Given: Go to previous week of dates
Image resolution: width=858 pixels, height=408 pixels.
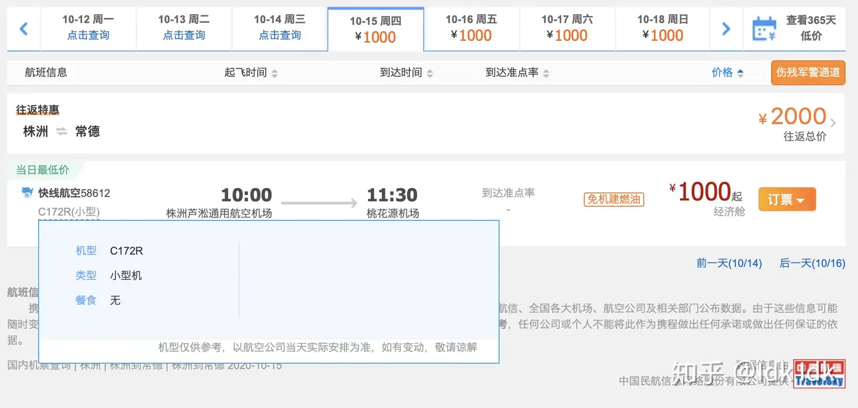Looking at the screenshot, I should pyautogui.click(x=24, y=28).
